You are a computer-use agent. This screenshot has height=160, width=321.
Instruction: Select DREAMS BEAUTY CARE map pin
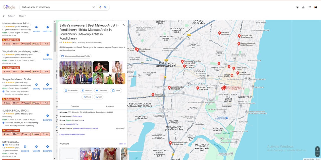[x=198, y=88]
